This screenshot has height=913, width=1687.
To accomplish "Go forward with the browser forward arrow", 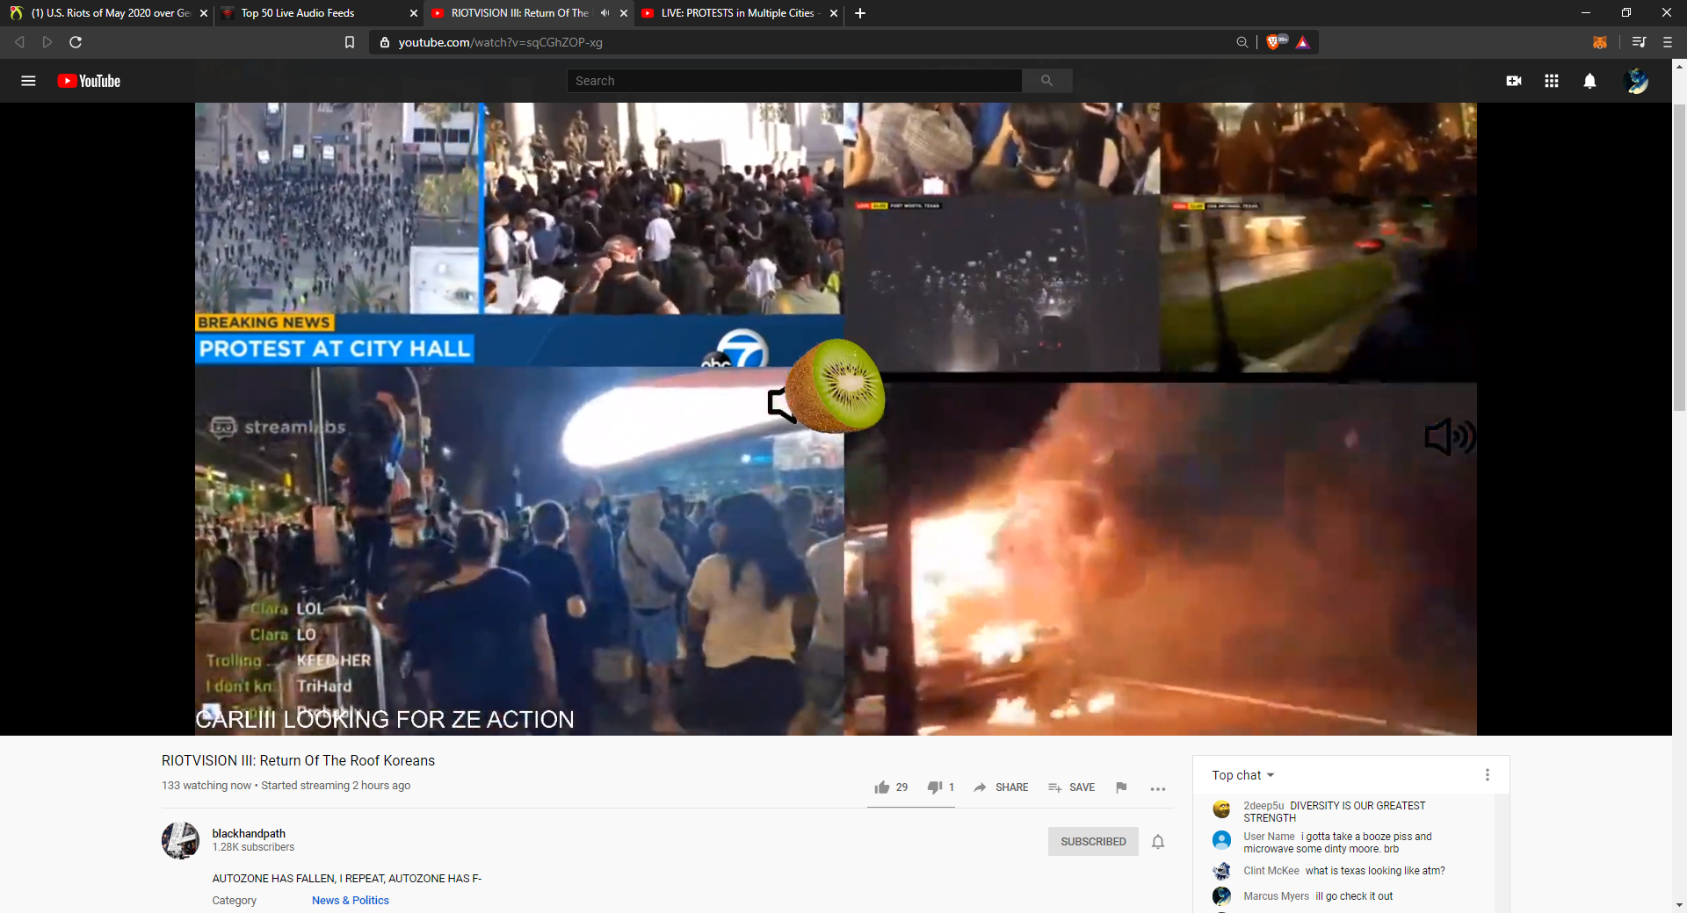I will coord(47,42).
